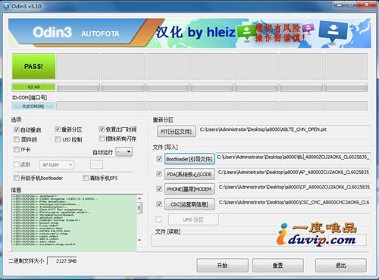Maximize the Odin3 window
The width and height of the screenshot is (379, 280).
351,5
